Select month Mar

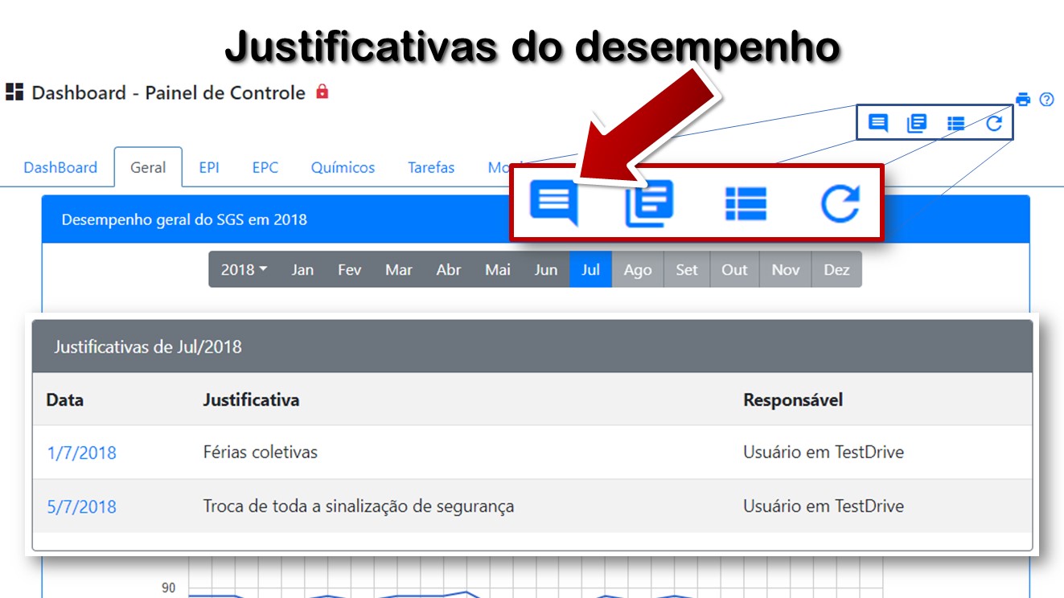(399, 269)
